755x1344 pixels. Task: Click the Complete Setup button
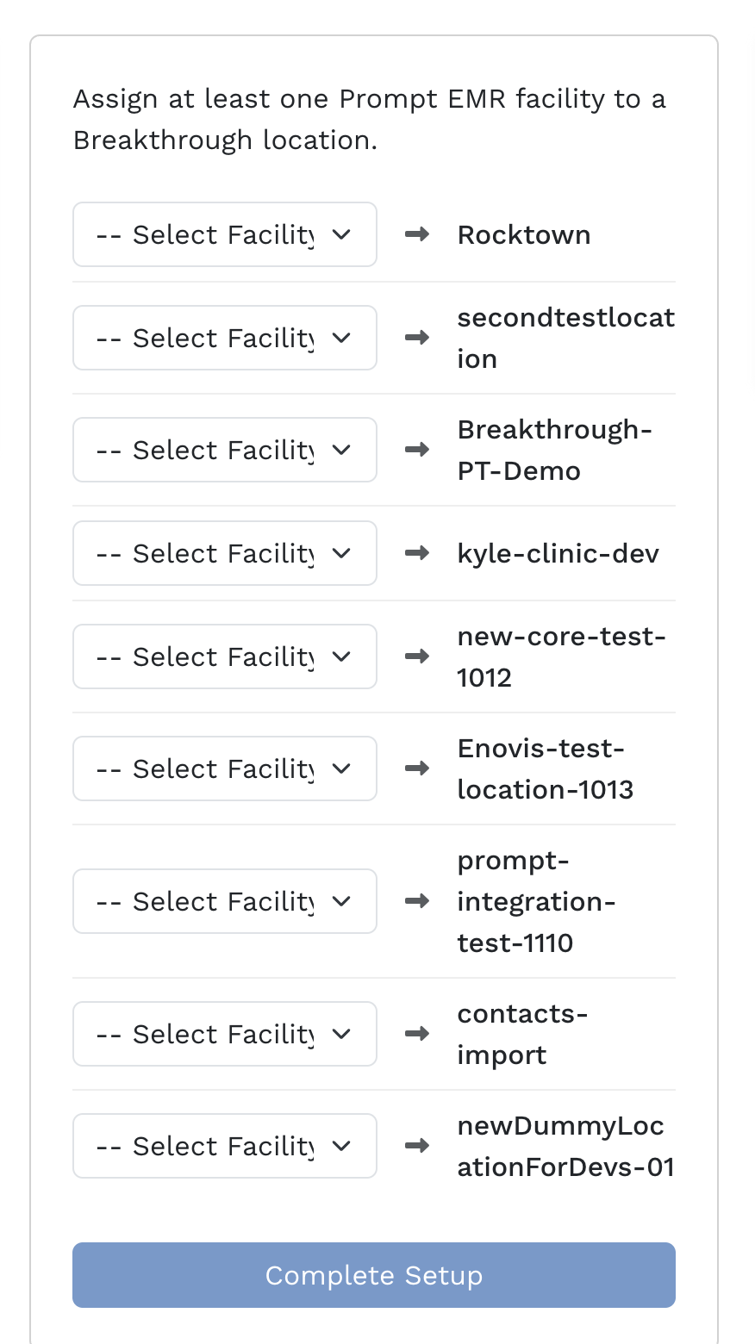click(373, 1275)
